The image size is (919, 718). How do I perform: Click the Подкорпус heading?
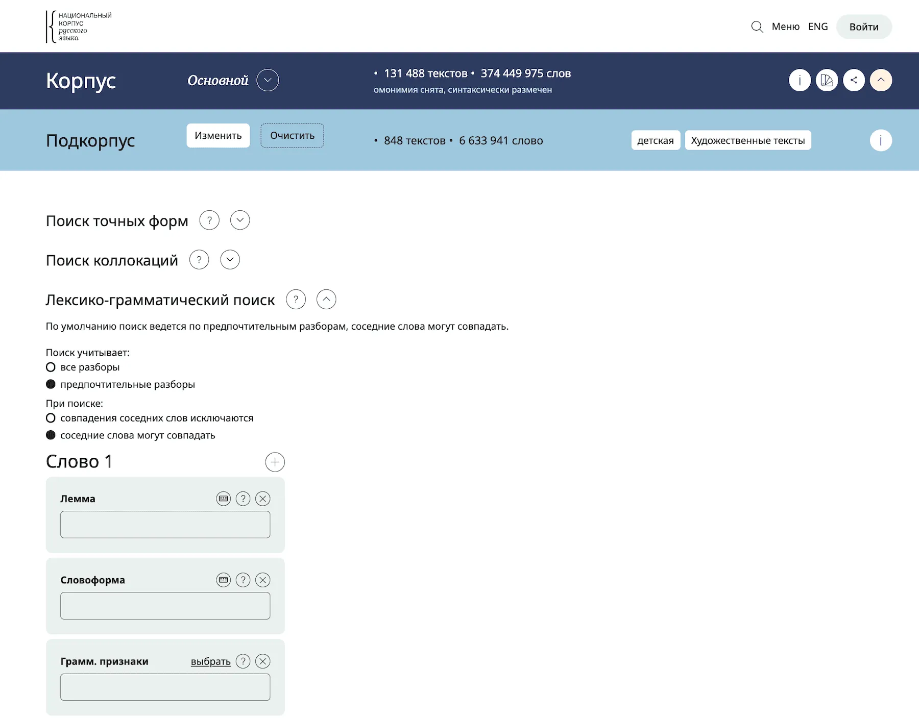90,140
